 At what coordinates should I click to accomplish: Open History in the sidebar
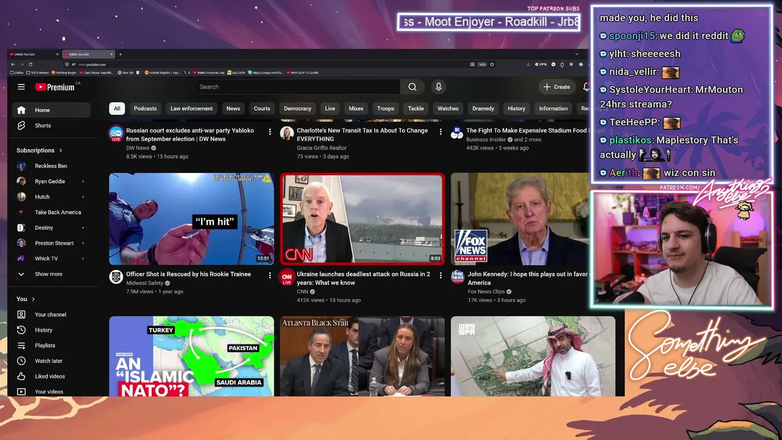click(x=51, y=330)
